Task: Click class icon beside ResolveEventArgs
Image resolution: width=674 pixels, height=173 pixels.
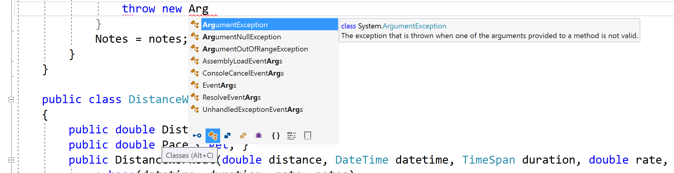Action: coord(195,97)
